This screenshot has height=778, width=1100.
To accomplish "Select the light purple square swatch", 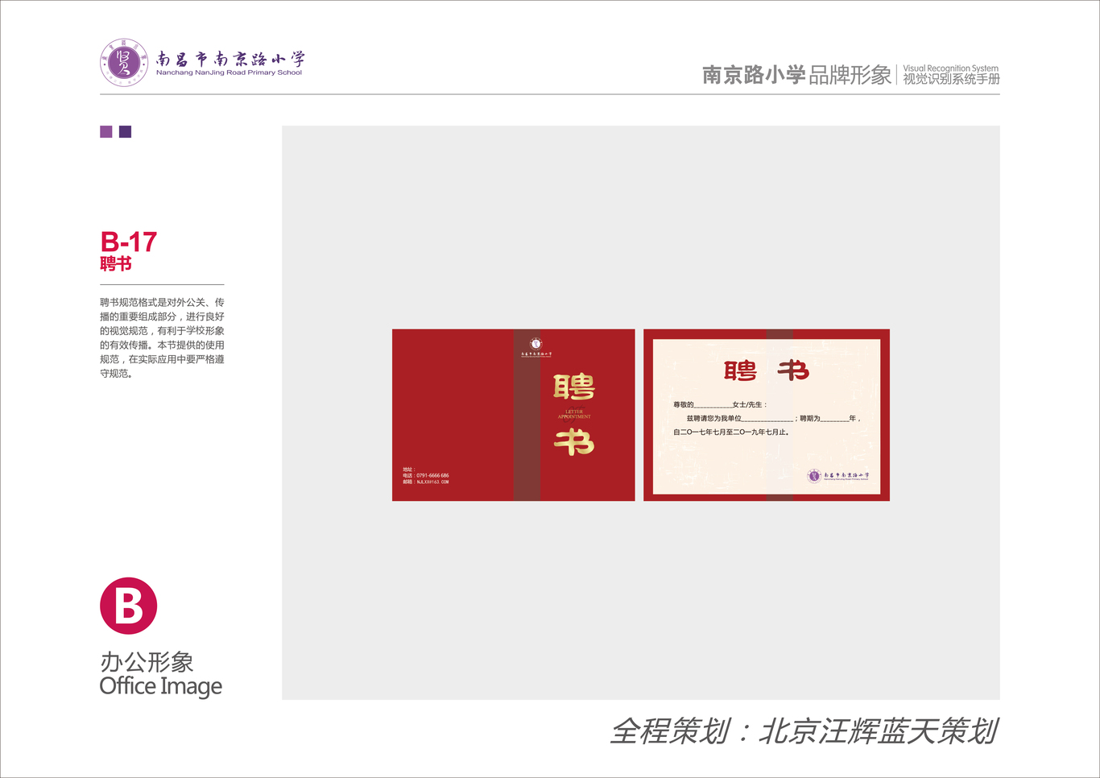I will point(105,131).
